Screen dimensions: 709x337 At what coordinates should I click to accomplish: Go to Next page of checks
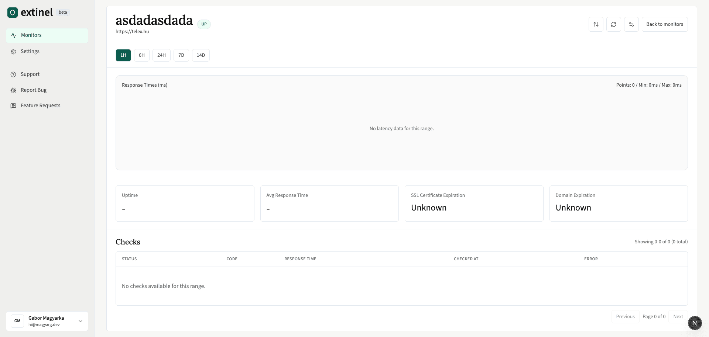[678, 317]
